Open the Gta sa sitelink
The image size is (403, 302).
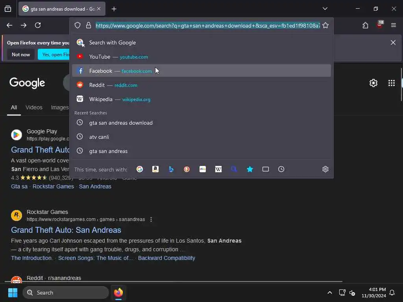19,186
